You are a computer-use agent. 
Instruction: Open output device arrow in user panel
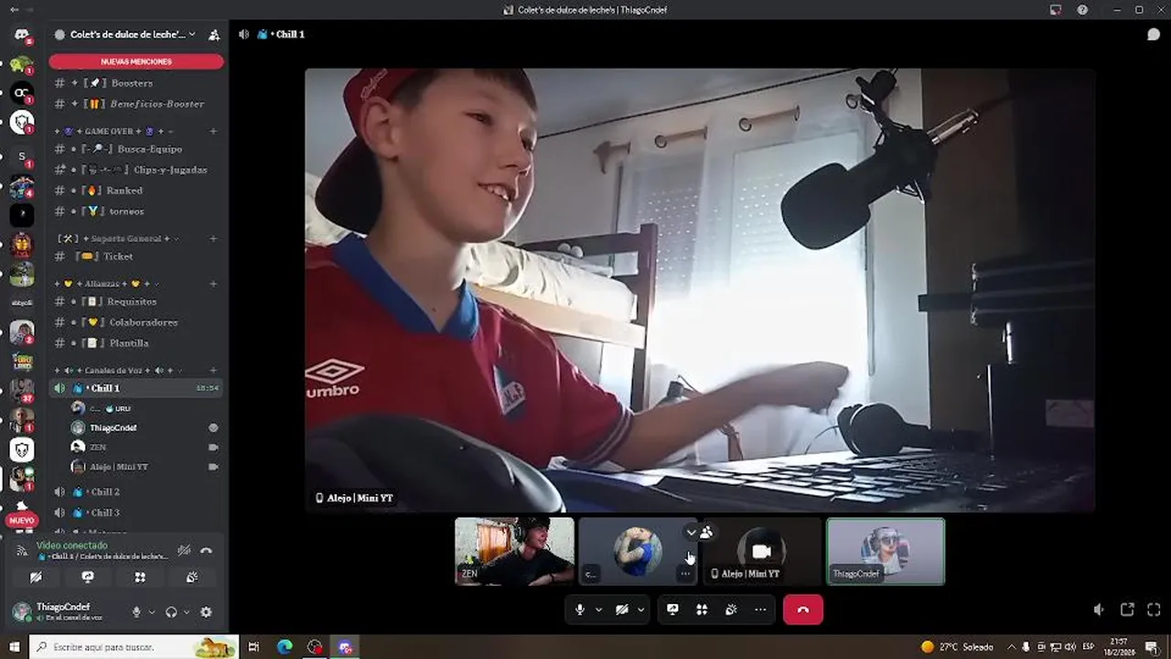tap(187, 612)
